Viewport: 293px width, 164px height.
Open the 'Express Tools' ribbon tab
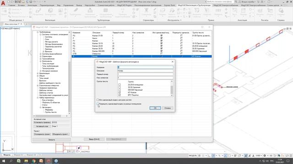(170, 5)
